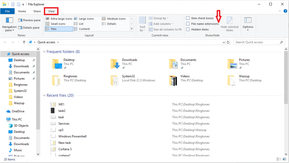
Task: Click the address bar history dropdown
Action: tap(224, 42)
